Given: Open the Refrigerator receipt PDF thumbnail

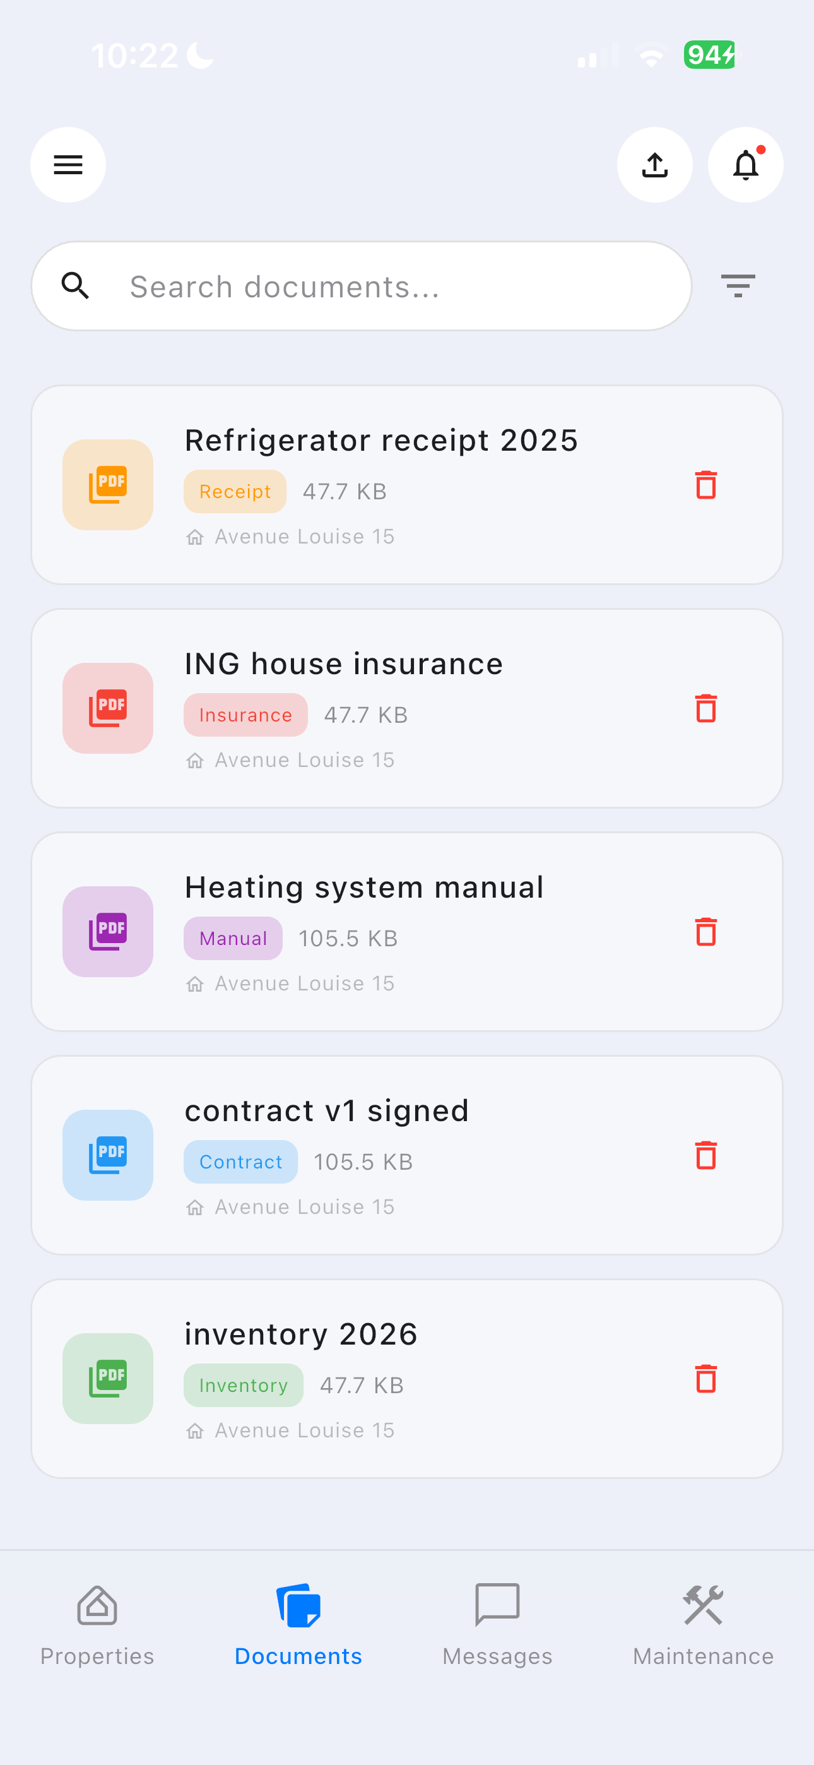Looking at the screenshot, I should tap(107, 485).
